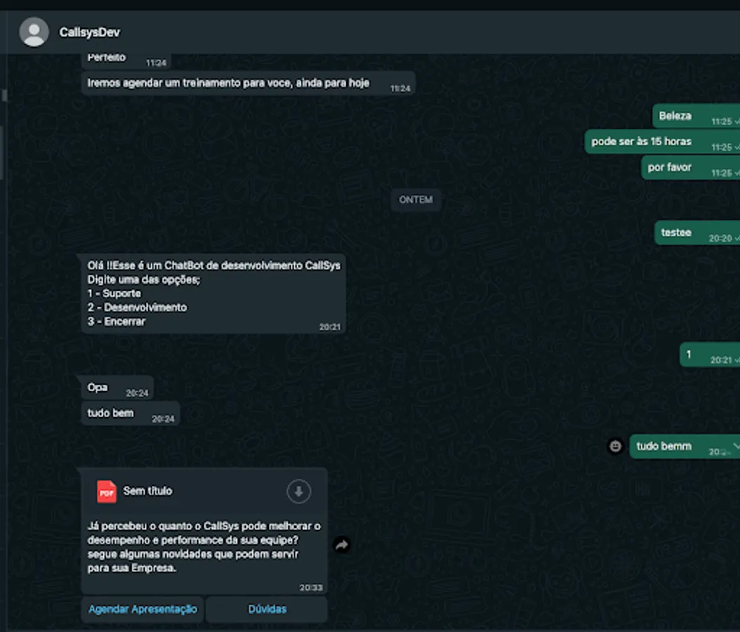
Task: Click the '2 - Desenvolvimento' option line
Action: coord(138,308)
